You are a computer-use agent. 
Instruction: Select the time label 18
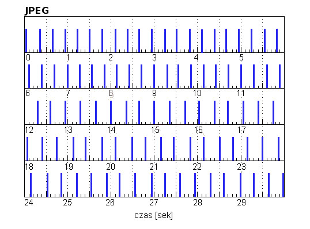click(29, 167)
